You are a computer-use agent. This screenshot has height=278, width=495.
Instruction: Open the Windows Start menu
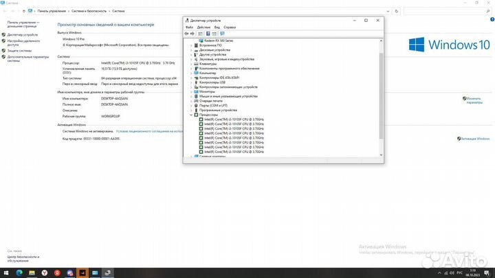[6, 273]
